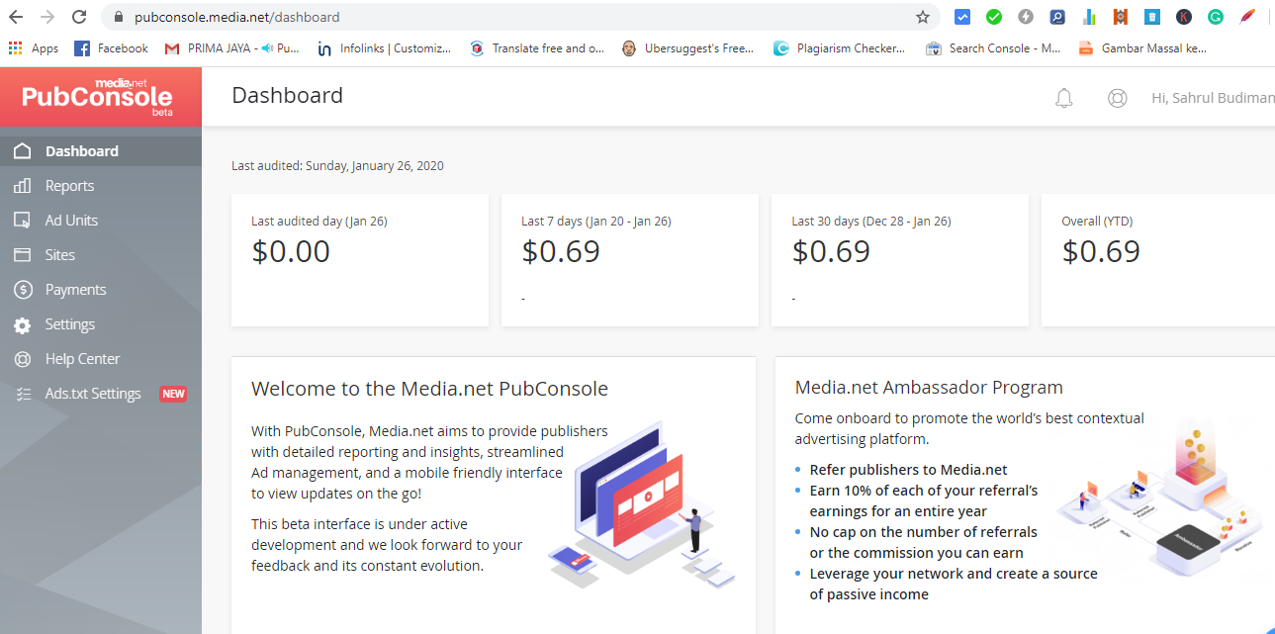
Task: Click the red feather pen extension icon
Action: coord(1247,17)
